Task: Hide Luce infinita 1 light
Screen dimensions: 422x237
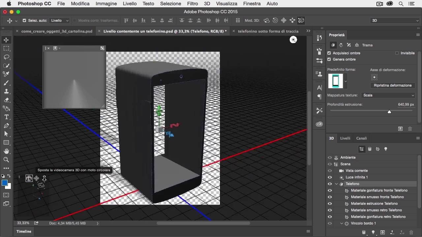Action: pos(330,177)
